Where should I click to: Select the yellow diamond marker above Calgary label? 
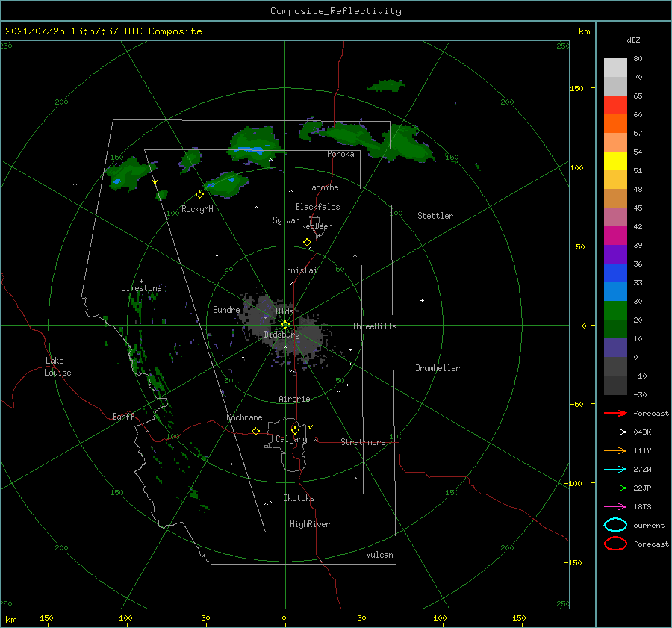tap(295, 430)
